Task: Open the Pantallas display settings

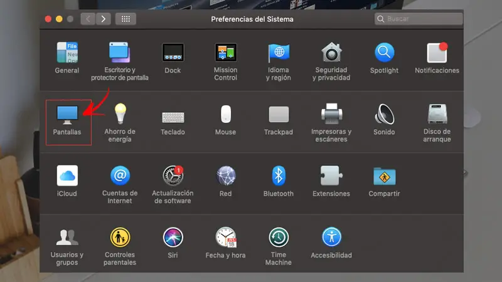Action: point(67,120)
